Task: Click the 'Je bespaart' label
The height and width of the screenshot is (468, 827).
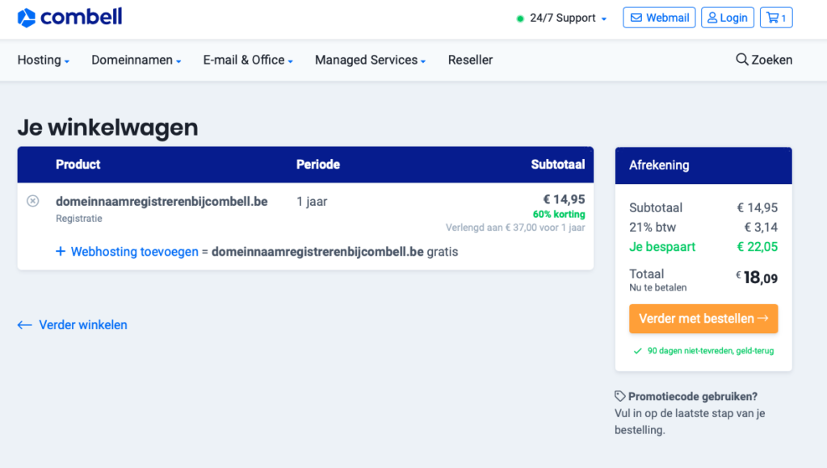Action: pyautogui.click(x=662, y=247)
